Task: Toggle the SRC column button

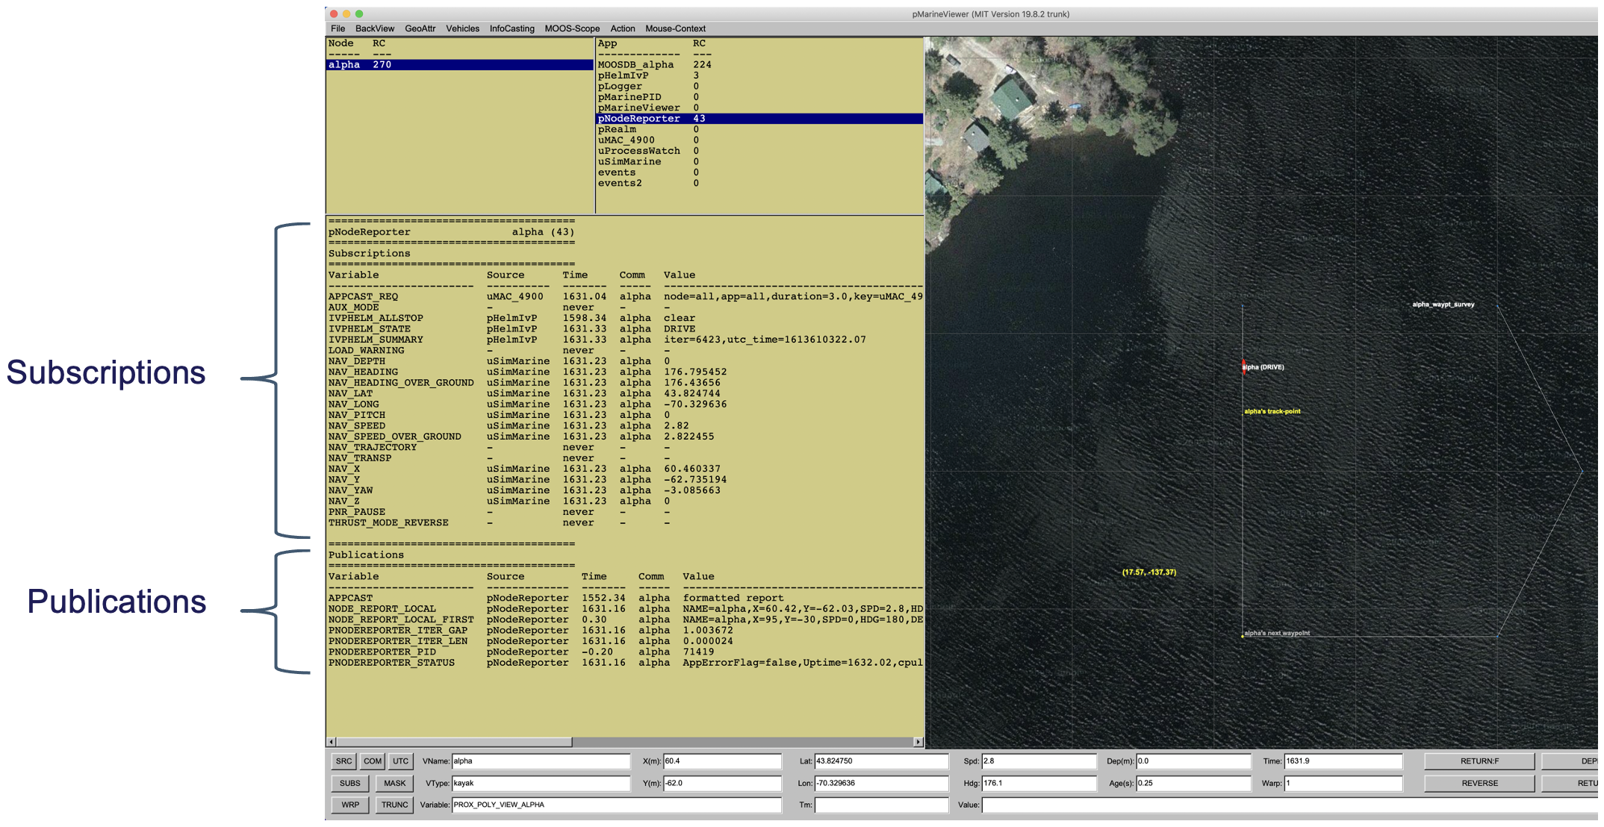Action: tap(344, 761)
